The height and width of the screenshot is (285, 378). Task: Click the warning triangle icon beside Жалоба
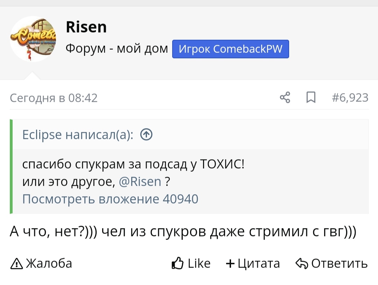coord(16,264)
